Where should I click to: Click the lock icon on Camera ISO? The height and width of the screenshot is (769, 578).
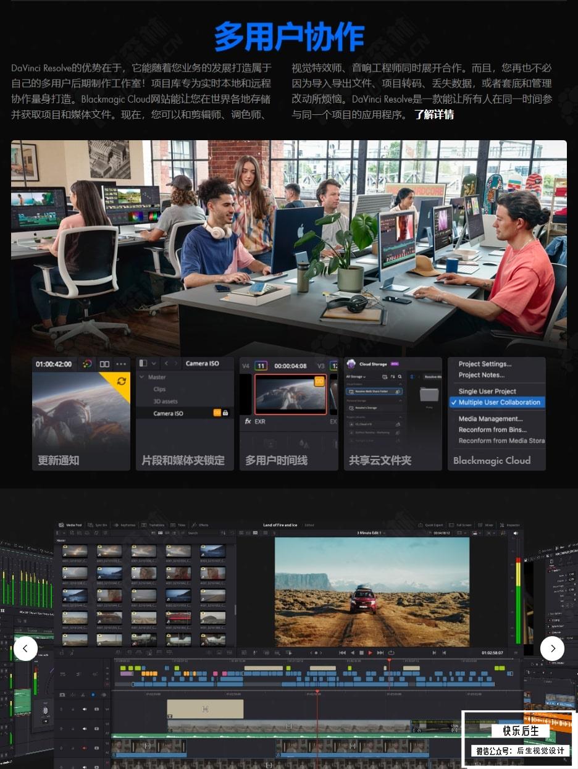[225, 413]
